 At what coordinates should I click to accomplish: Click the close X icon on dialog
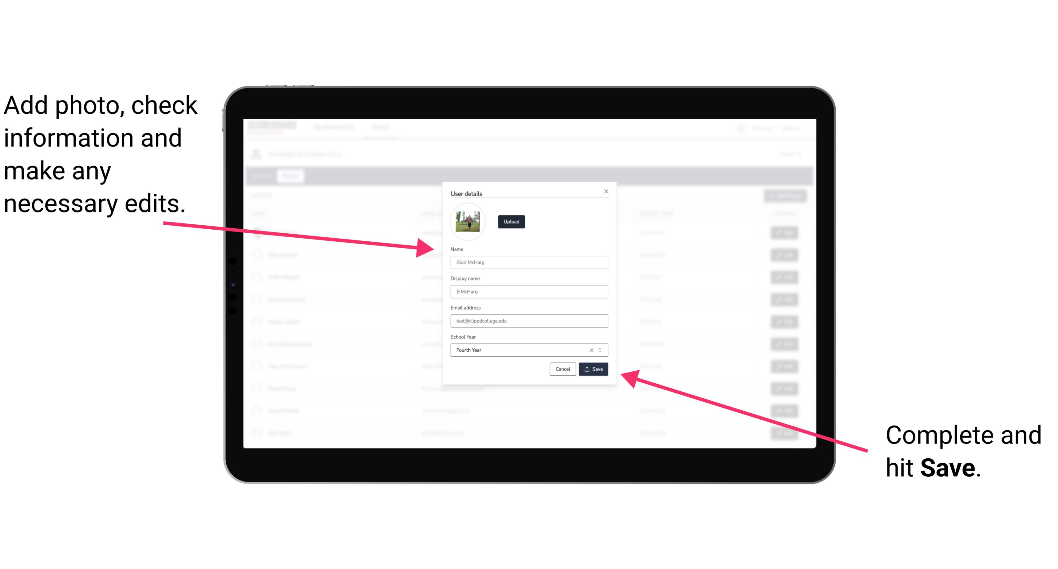click(605, 191)
